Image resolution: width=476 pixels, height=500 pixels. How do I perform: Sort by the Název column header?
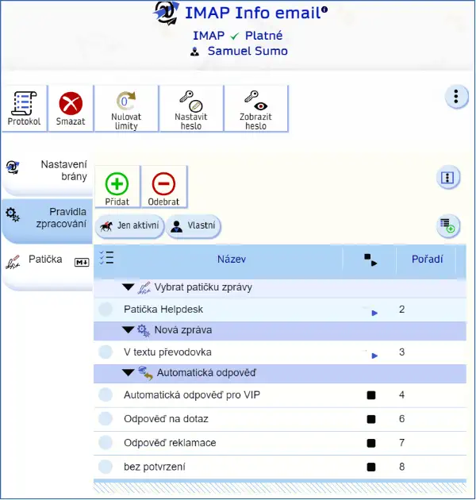232,259
